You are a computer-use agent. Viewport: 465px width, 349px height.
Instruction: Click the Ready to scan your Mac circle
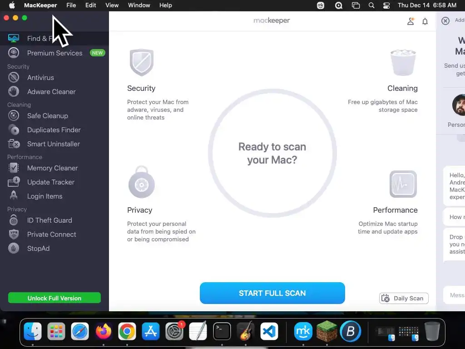click(272, 153)
